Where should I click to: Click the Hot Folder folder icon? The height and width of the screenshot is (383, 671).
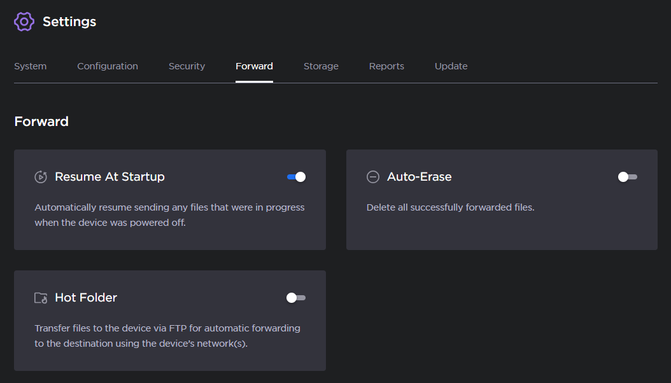(41, 297)
